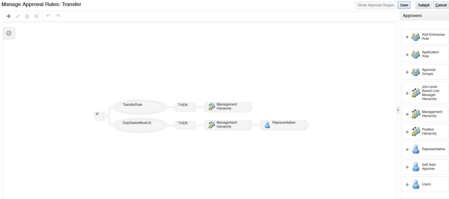Screen dimensions: 449x199
Task: Choose the Self Auto Approve approver
Action: click(x=425, y=167)
